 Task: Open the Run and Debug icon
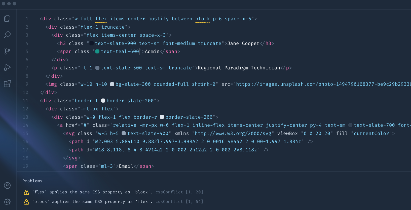tap(7, 67)
